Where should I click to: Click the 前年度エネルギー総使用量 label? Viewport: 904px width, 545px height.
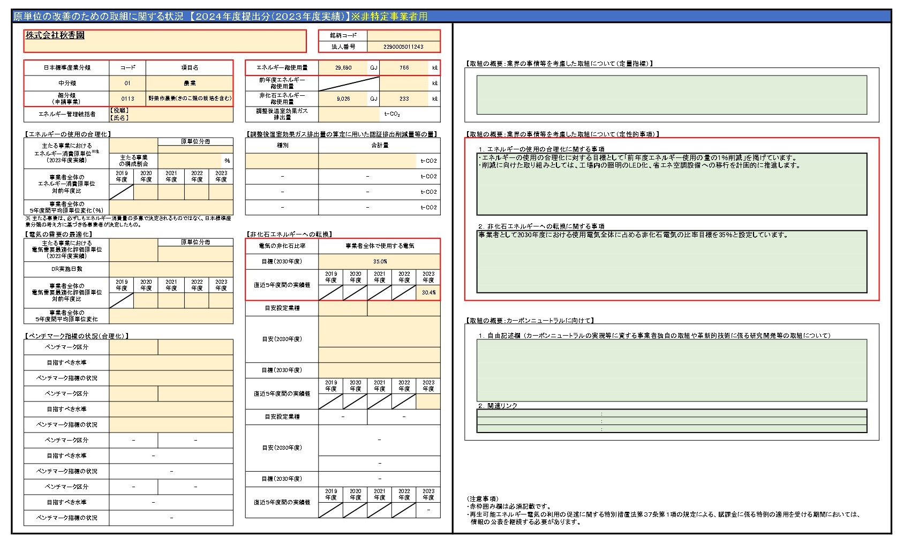pos(282,83)
